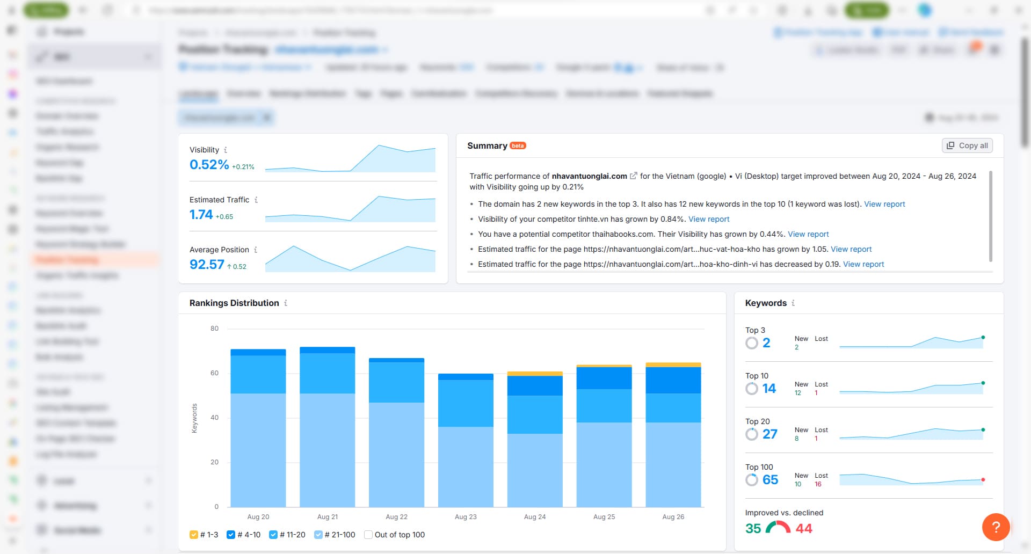Viewport: 1031px width, 554px height.
Task: Click the Visibility trend sparkline chart
Action: tap(350, 158)
